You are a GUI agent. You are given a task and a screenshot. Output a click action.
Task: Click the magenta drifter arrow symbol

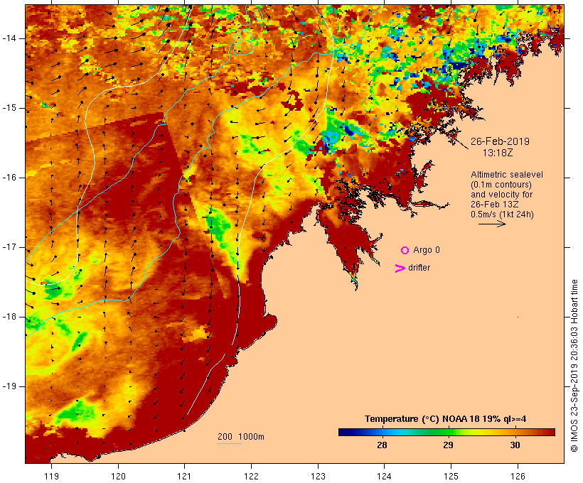[400, 268]
